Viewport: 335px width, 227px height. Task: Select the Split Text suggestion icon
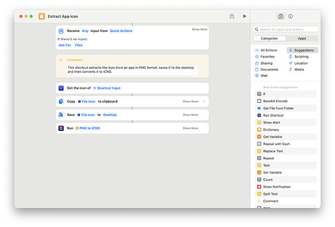259,194
